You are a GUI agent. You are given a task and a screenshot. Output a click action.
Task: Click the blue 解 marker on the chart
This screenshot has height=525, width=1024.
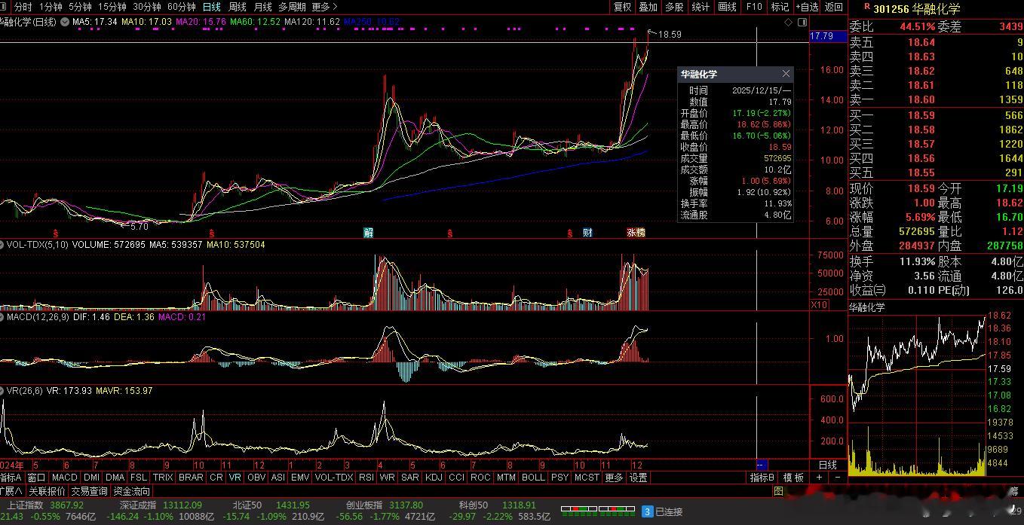pyautogui.click(x=368, y=233)
